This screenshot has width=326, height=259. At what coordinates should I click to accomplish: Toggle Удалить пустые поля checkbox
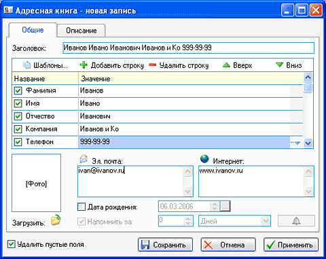[11, 244]
